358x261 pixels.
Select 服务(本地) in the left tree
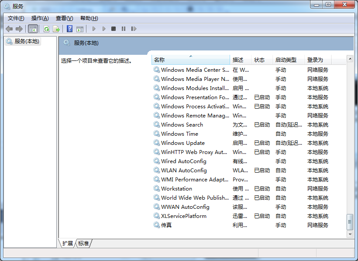(x=23, y=41)
